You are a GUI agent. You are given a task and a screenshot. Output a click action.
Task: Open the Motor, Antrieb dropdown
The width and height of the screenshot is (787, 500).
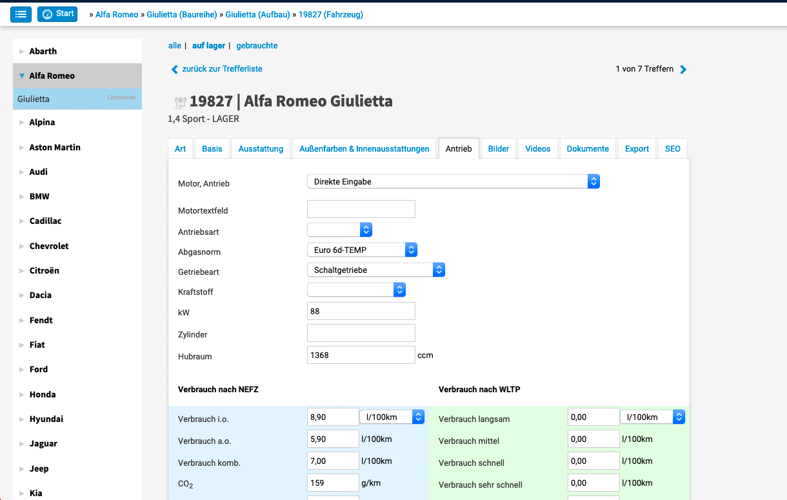[453, 182]
